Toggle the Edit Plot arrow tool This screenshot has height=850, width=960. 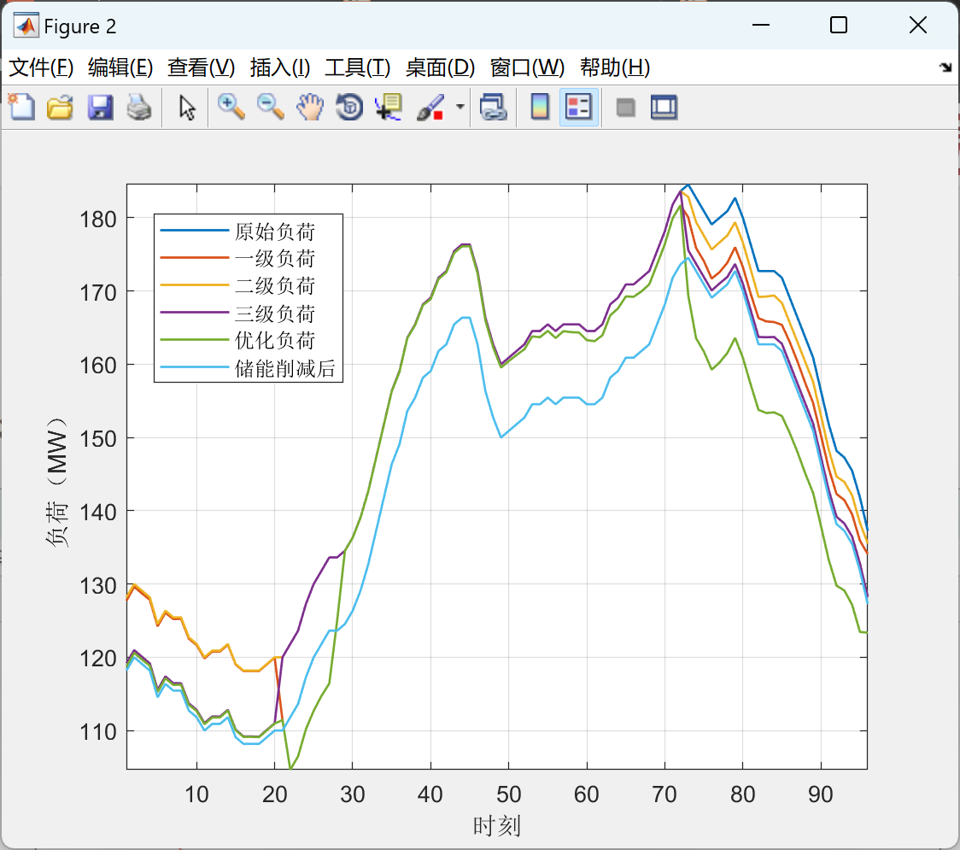click(x=188, y=108)
